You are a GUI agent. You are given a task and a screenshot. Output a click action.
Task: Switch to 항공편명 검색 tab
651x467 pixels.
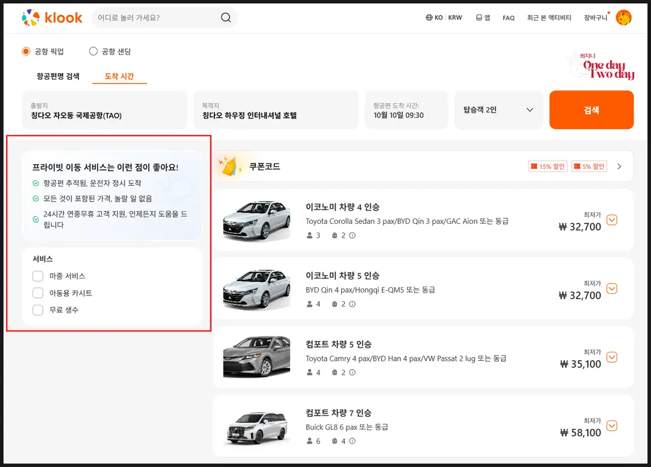[58, 76]
